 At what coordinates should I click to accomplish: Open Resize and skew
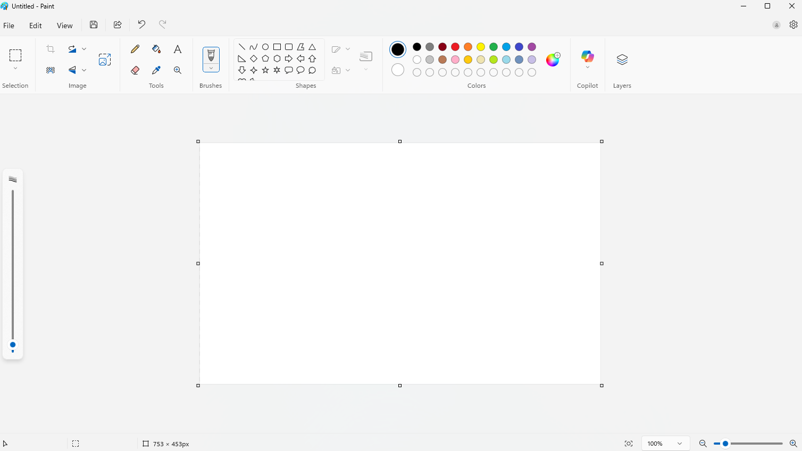[105, 60]
